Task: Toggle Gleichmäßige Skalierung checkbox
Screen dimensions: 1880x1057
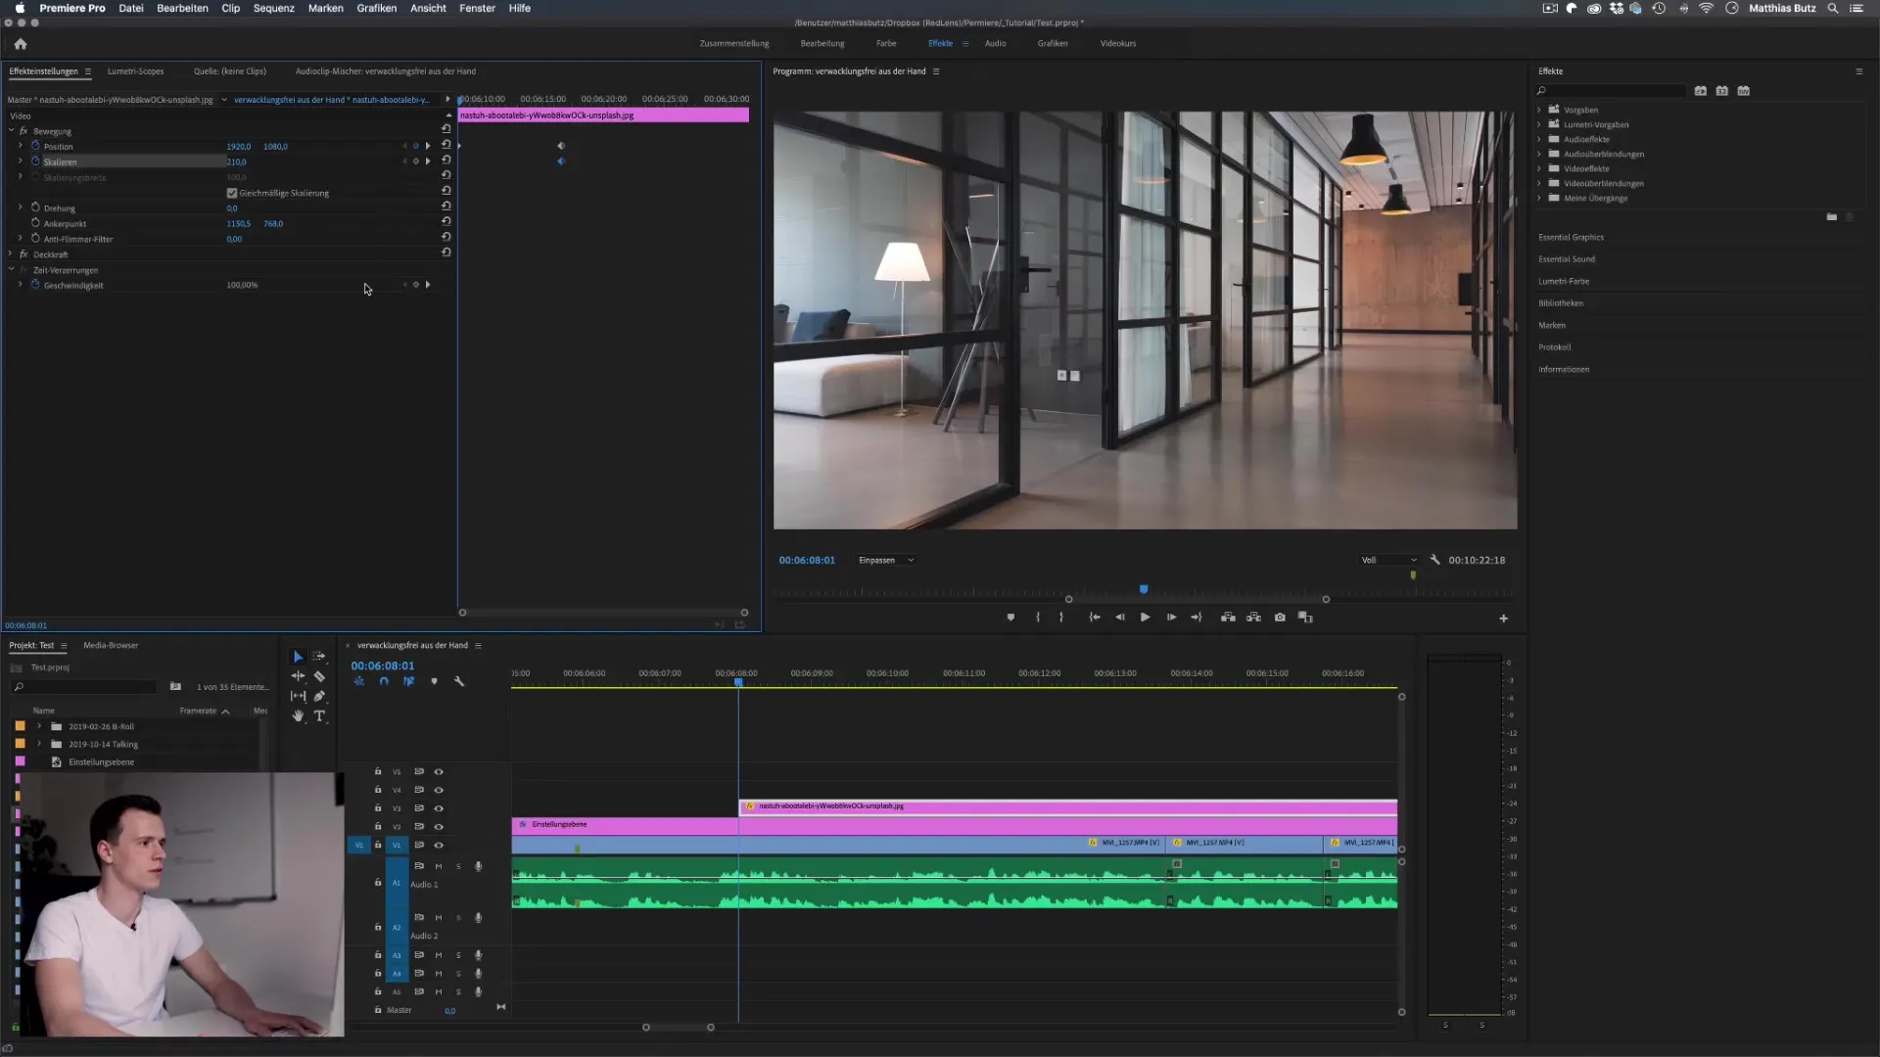Action: 232,193
